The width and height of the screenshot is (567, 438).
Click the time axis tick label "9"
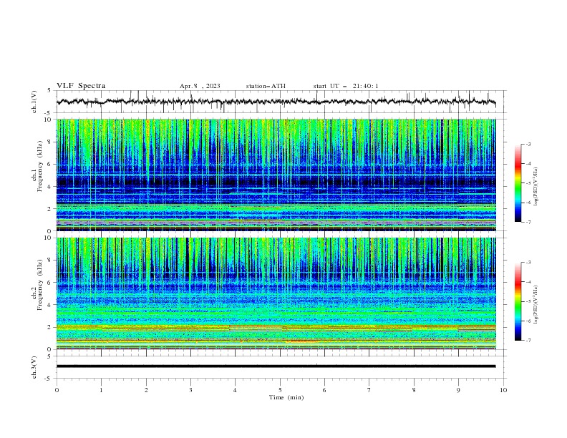point(458,390)
